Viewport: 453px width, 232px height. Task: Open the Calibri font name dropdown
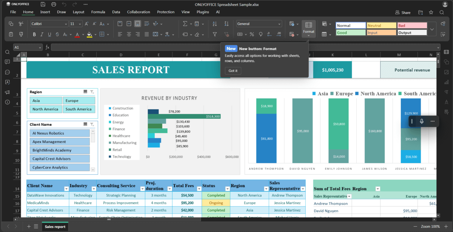pyautogui.click(x=66, y=24)
